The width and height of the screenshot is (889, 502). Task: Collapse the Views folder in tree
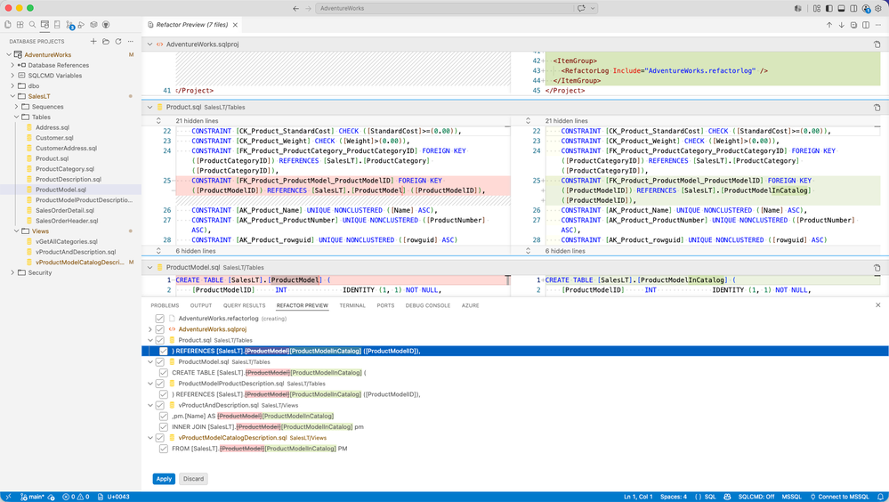[x=16, y=231]
